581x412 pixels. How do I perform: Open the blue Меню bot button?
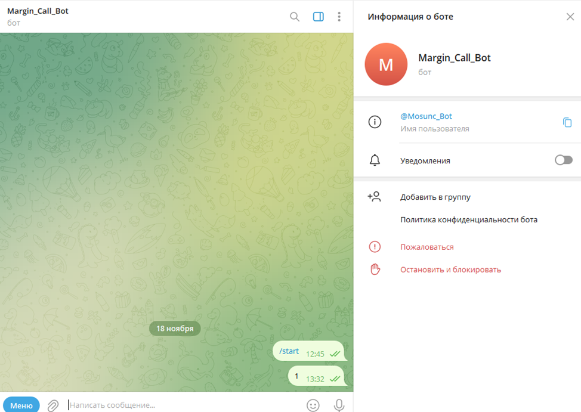click(x=21, y=405)
